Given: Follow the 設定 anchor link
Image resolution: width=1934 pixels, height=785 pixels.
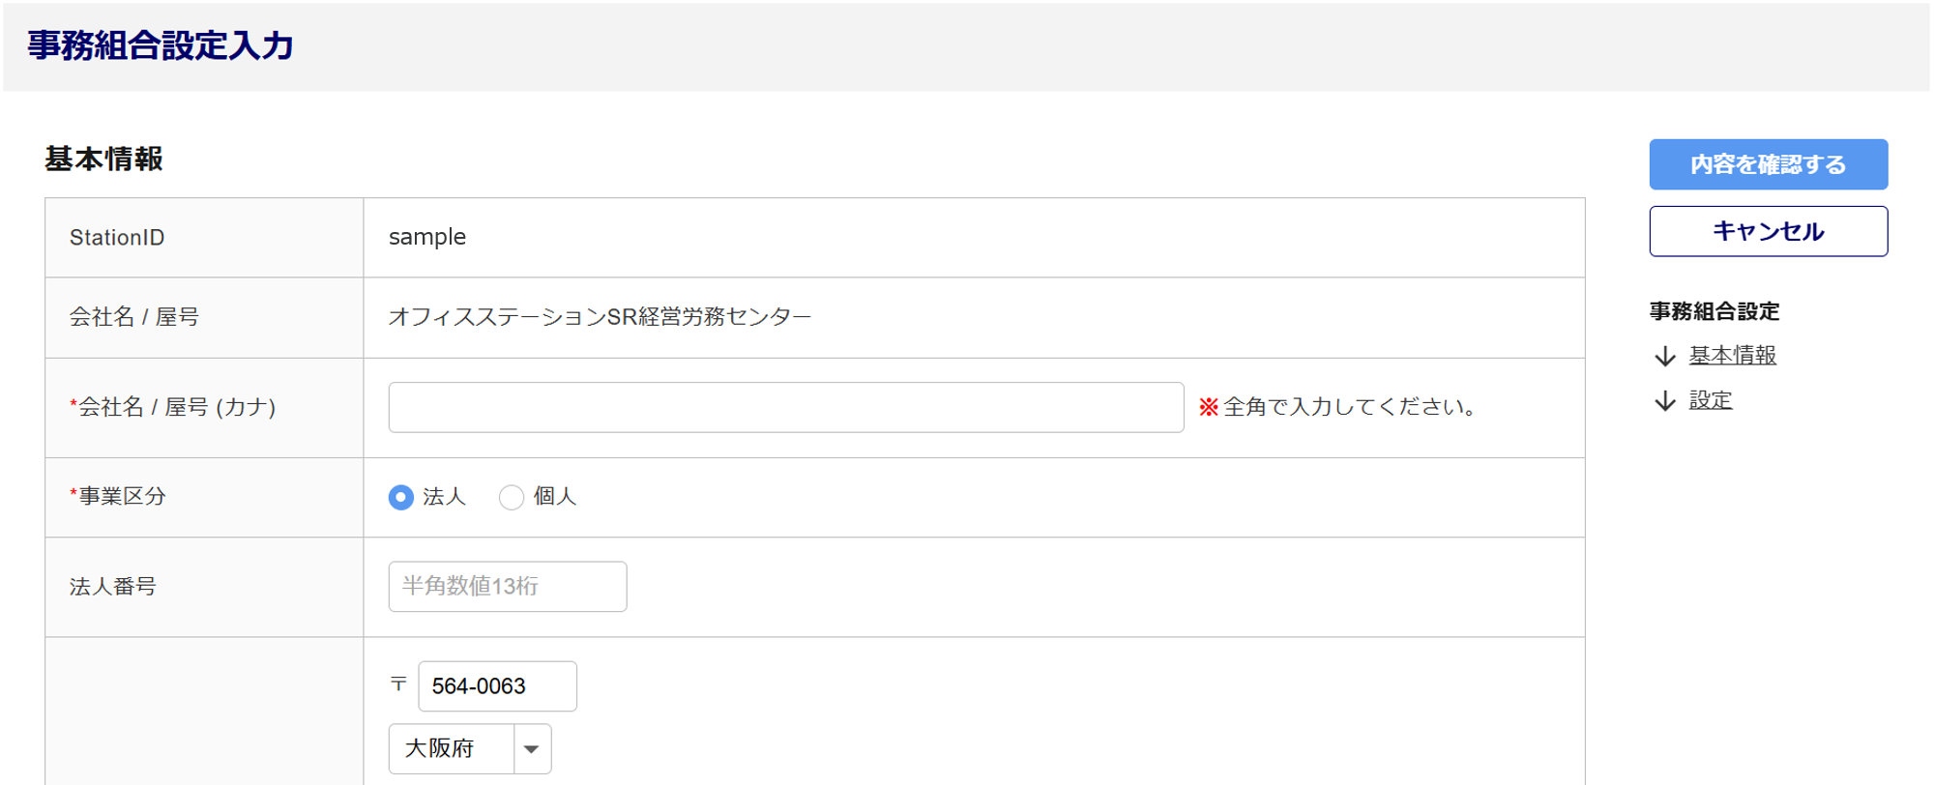Looking at the screenshot, I should (1710, 400).
